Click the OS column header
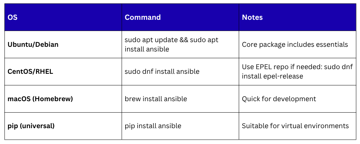 13,17
